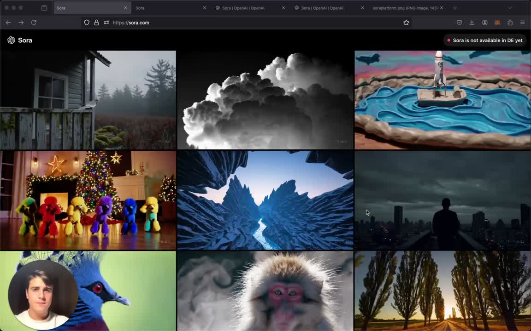Open the silhouetted man over city video thumbnail

442,200
